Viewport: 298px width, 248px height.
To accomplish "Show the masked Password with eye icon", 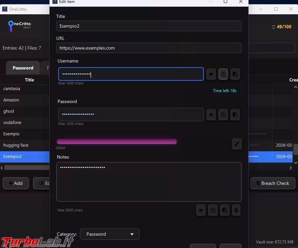I will (211, 115).
